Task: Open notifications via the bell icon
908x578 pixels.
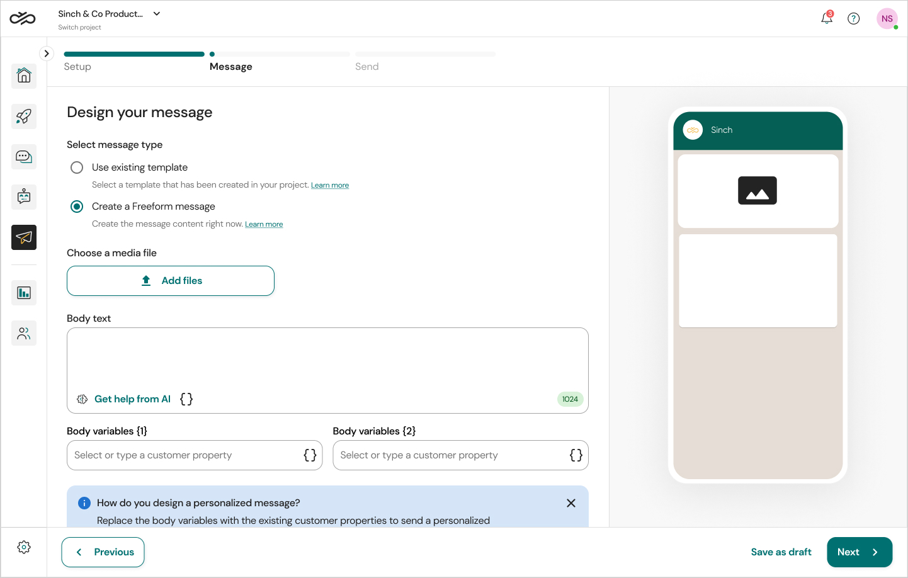Action: click(826, 18)
